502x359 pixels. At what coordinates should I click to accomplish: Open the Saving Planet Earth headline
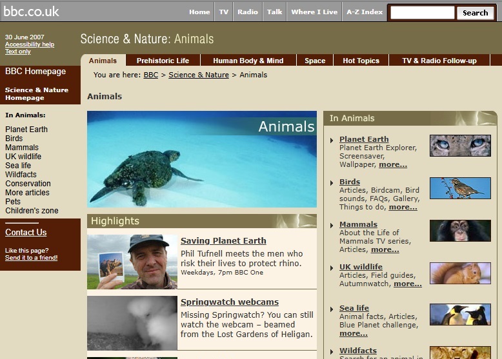point(223,240)
